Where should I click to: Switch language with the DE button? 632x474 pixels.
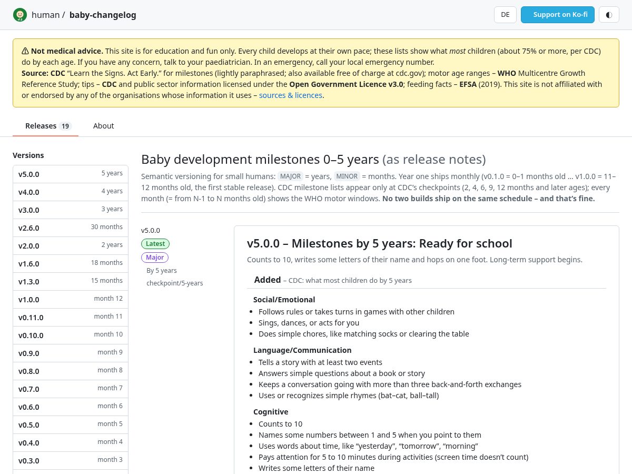coord(505,15)
